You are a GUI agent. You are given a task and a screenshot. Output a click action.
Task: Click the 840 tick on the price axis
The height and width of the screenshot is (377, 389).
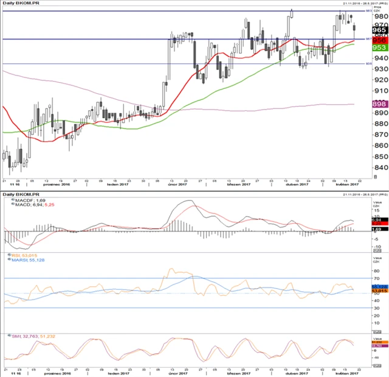tap(381, 167)
